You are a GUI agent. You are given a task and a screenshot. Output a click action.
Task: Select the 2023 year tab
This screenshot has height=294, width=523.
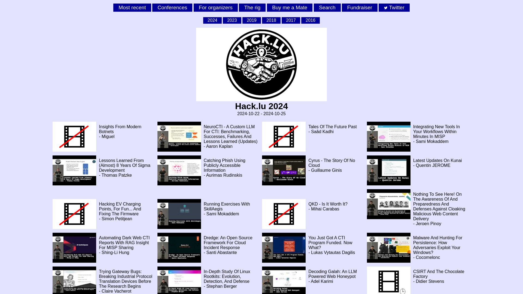[232, 20]
